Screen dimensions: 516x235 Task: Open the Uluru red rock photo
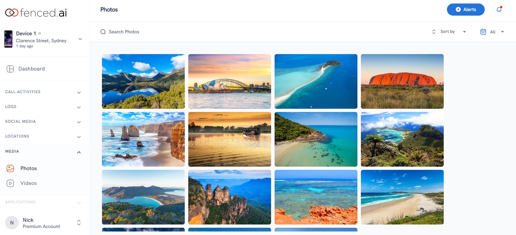click(x=402, y=81)
